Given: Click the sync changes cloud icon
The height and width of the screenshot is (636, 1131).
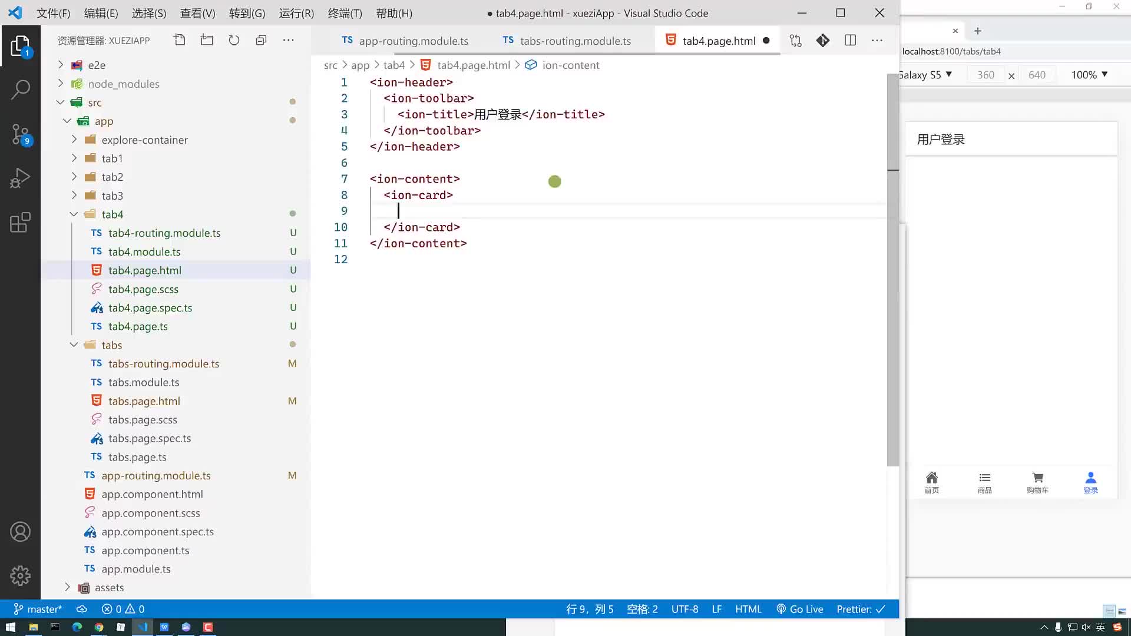Looking at the screenshot, I should (x=82, y=609).
